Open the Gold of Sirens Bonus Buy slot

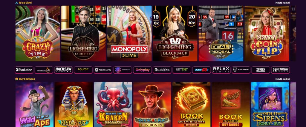tap(270, 104)
